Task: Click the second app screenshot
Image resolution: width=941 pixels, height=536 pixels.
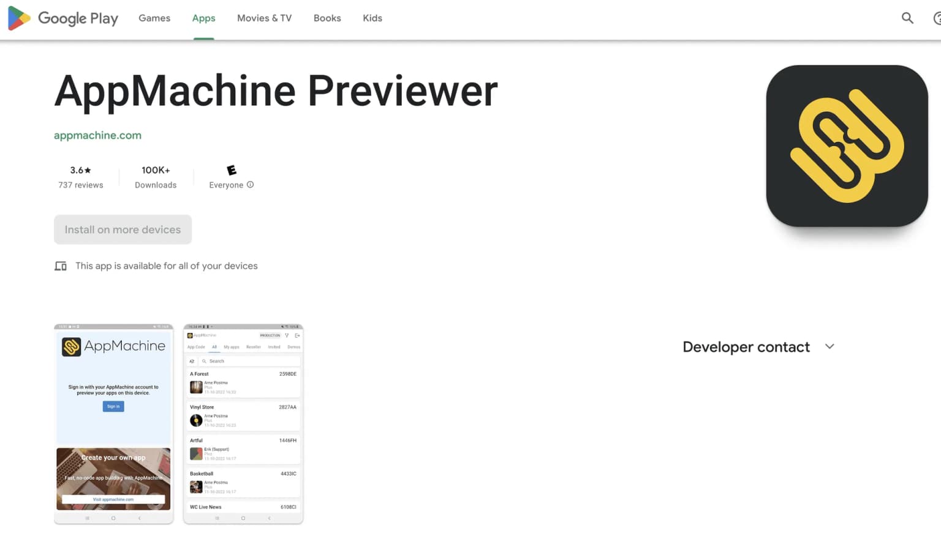Action: (243, 423)
